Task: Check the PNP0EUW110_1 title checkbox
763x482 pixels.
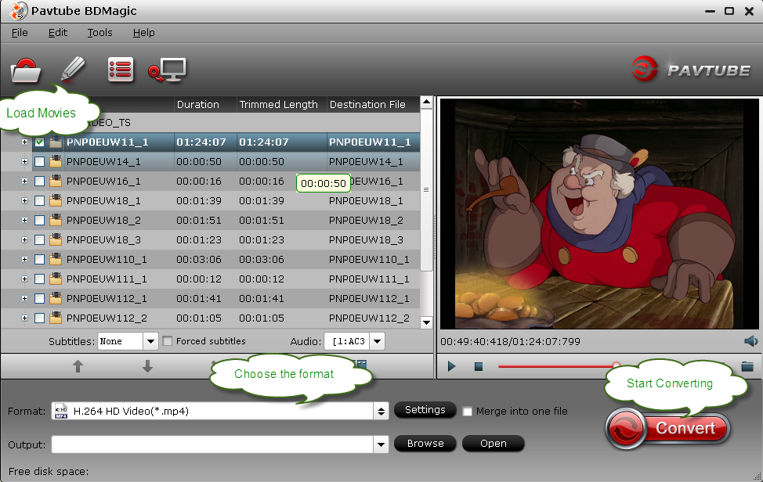Action: [39, 260]
